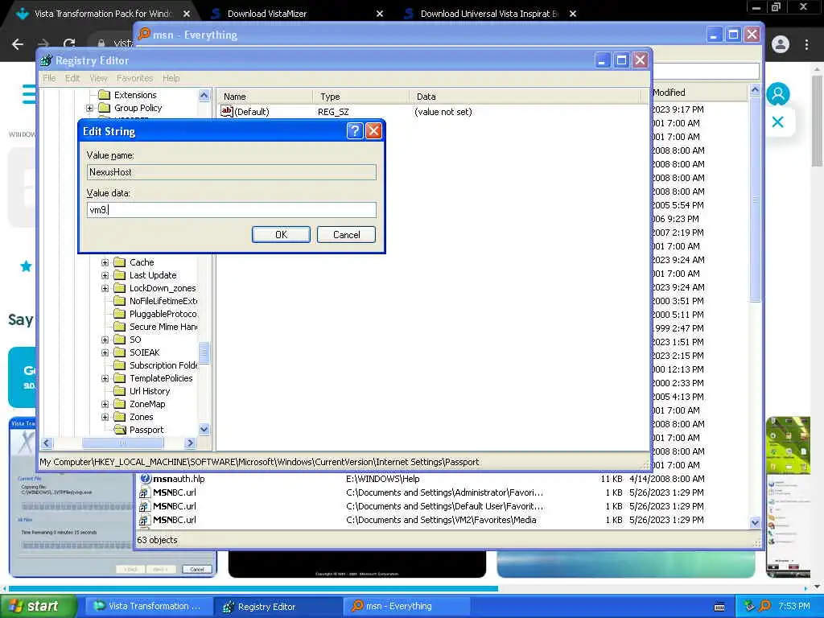The image size is (824, 618).
Task: Select the Extensions folder icon in tree
Action: tap(104, 95)
